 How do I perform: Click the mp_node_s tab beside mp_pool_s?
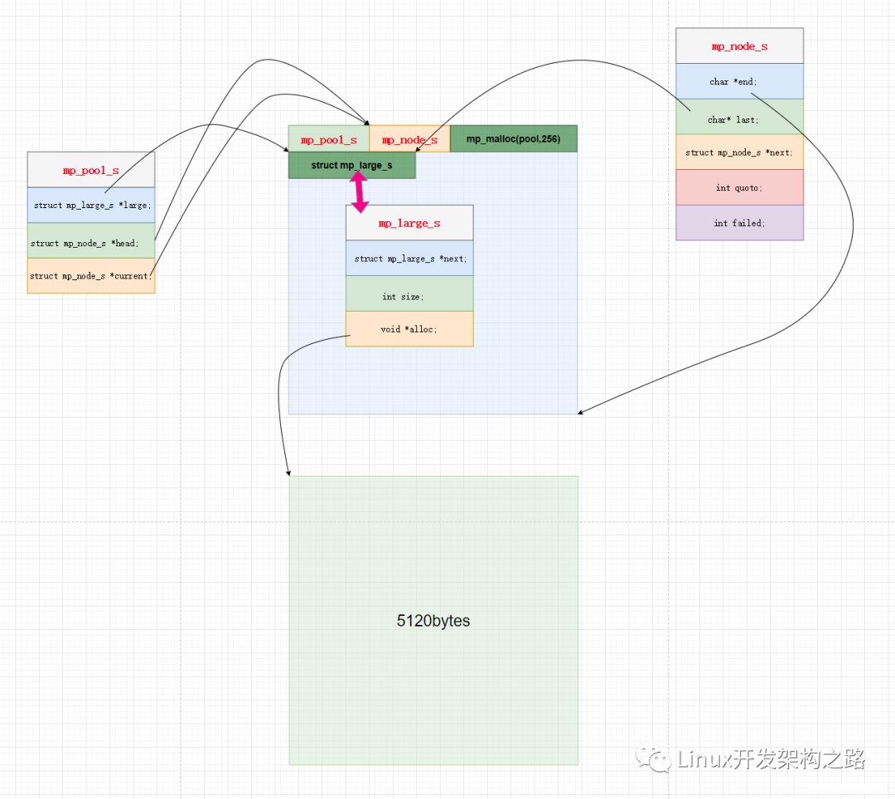409,138
